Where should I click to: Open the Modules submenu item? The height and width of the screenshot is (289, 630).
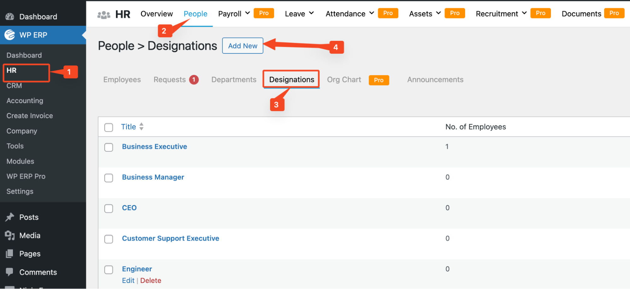[20, 161]
